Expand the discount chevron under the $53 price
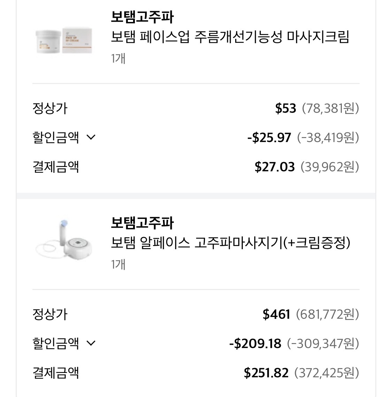392x397 pixels. 91,137
